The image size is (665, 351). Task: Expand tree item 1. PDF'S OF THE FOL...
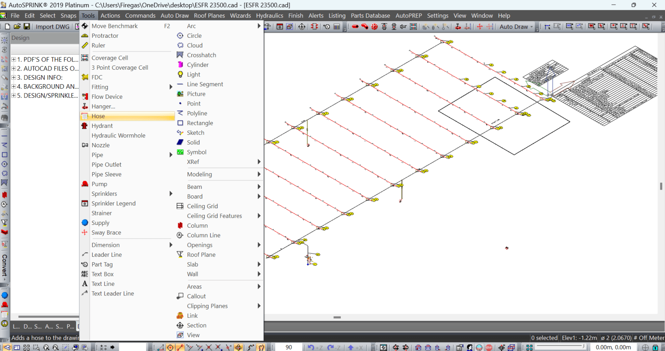tap(14, 59)
